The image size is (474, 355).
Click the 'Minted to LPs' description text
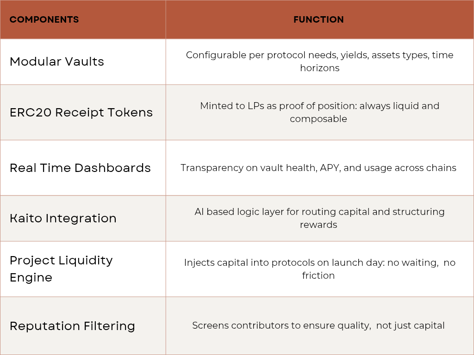point(319,112)
